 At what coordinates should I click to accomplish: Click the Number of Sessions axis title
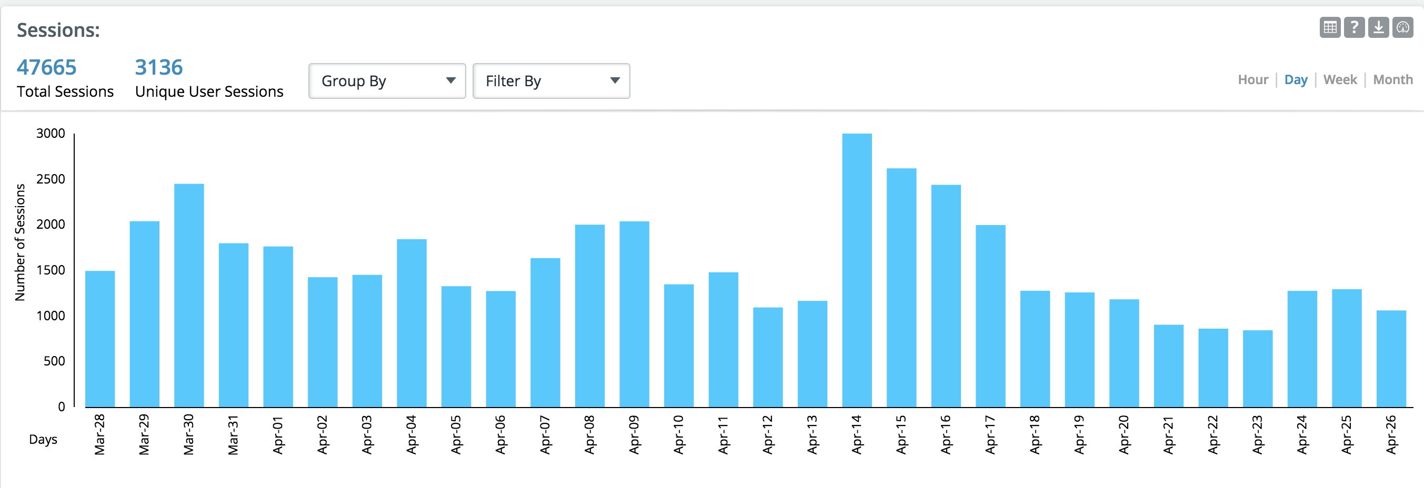coord(20,242)
